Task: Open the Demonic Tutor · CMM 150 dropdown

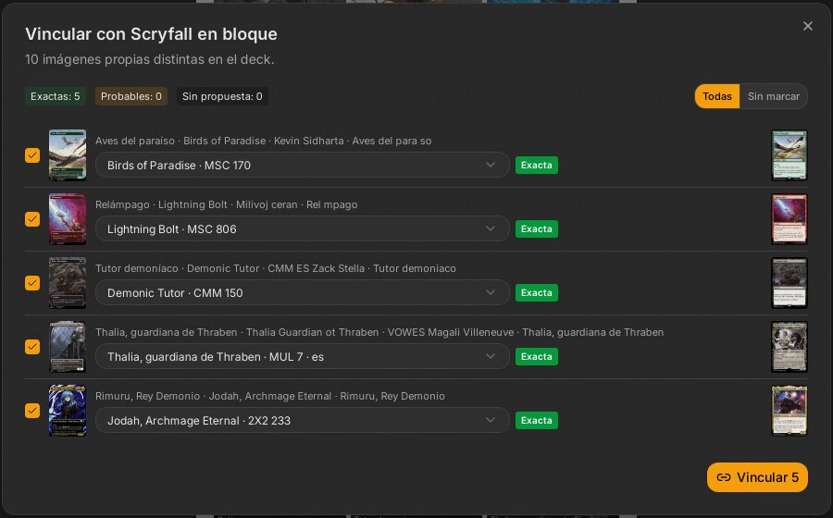Action: 303,292
